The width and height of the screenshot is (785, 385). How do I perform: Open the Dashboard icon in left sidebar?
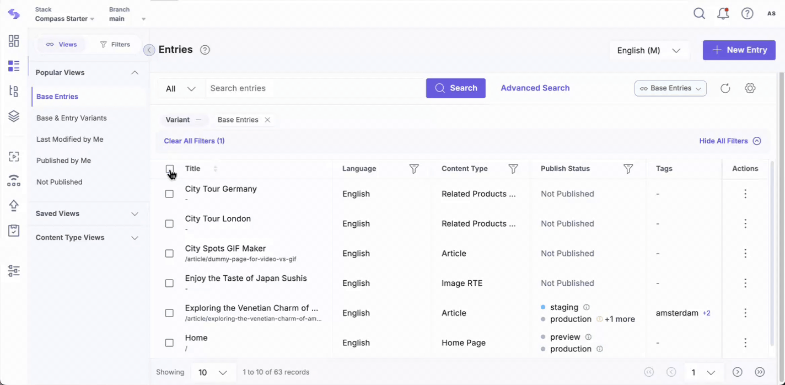coord(14,41)
